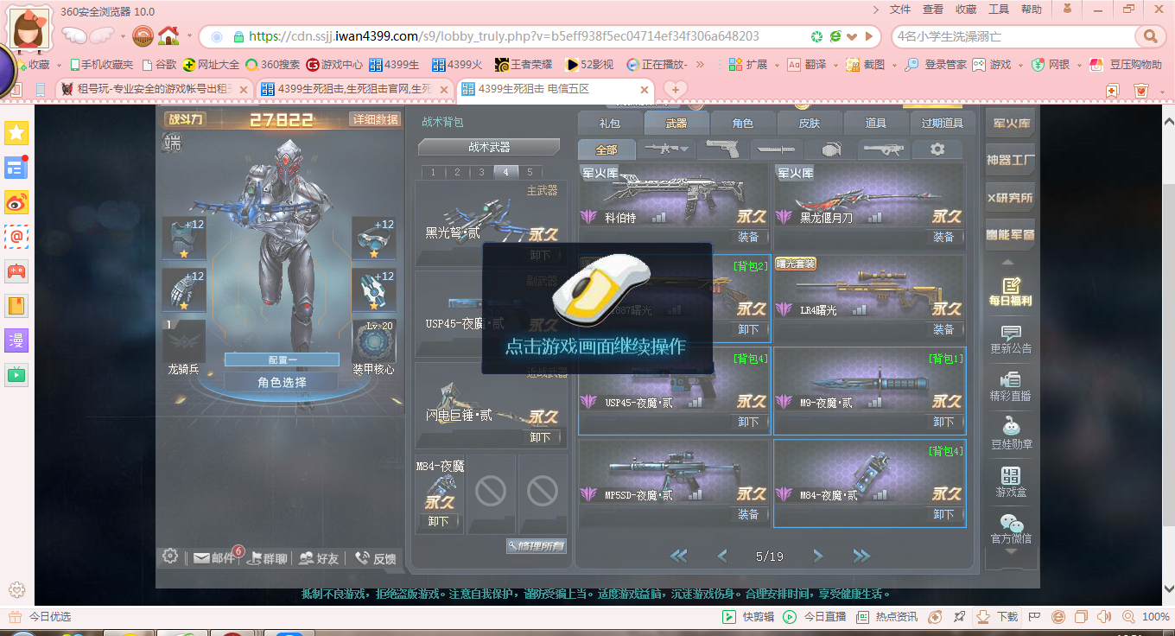Open the 幽能军备 side button
This screenshot has height=636, width=1175.
1010,234
